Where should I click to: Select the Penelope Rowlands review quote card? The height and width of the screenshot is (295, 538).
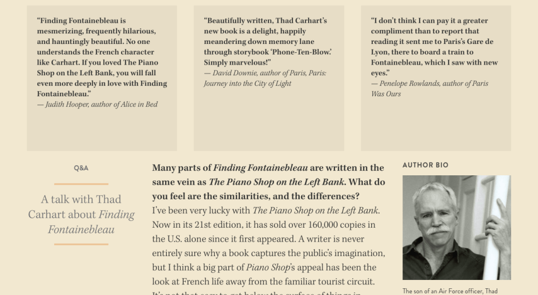point(436,78)
